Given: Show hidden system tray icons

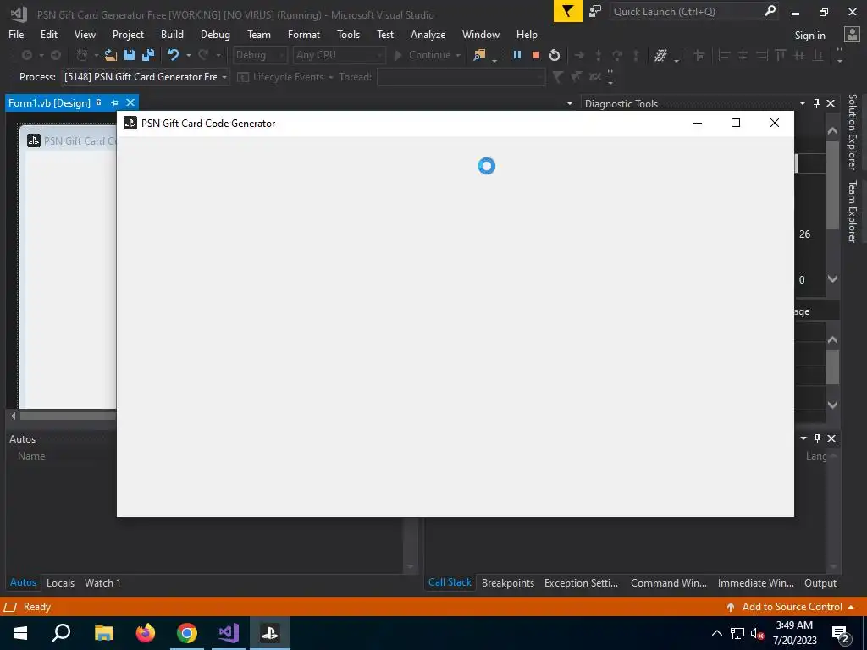Looking at the screenshot, I should pyautogui.click(x=716, y=633).
